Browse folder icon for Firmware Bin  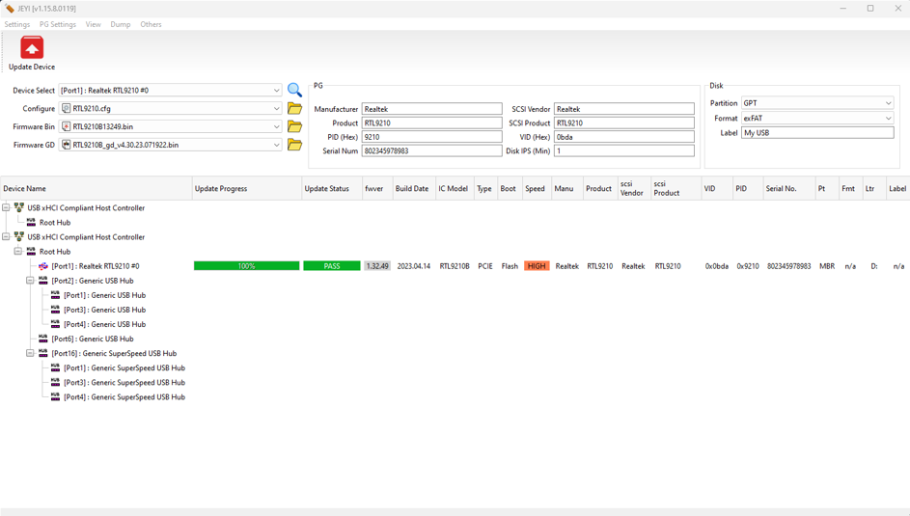pos(294,126)
